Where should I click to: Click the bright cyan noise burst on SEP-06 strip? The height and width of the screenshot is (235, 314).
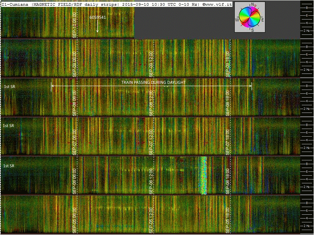(203, 175)
